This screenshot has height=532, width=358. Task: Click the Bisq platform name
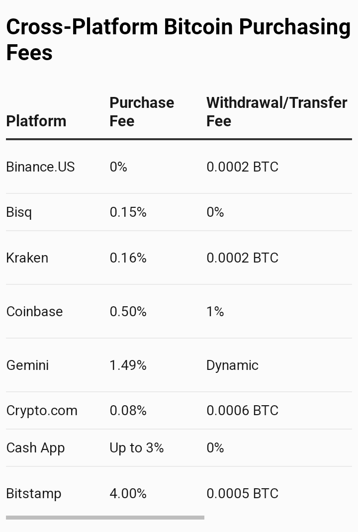click(x=19, y=212)
